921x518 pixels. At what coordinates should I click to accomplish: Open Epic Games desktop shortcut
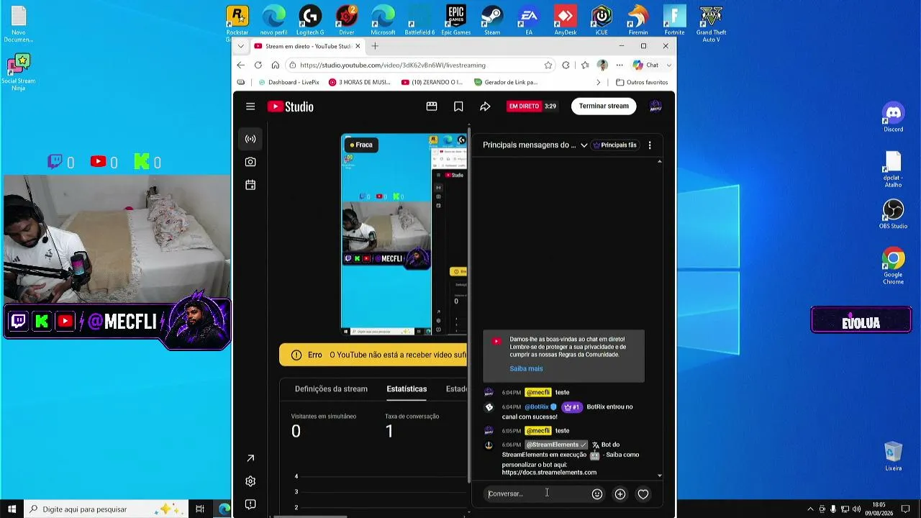pos(456,20)
